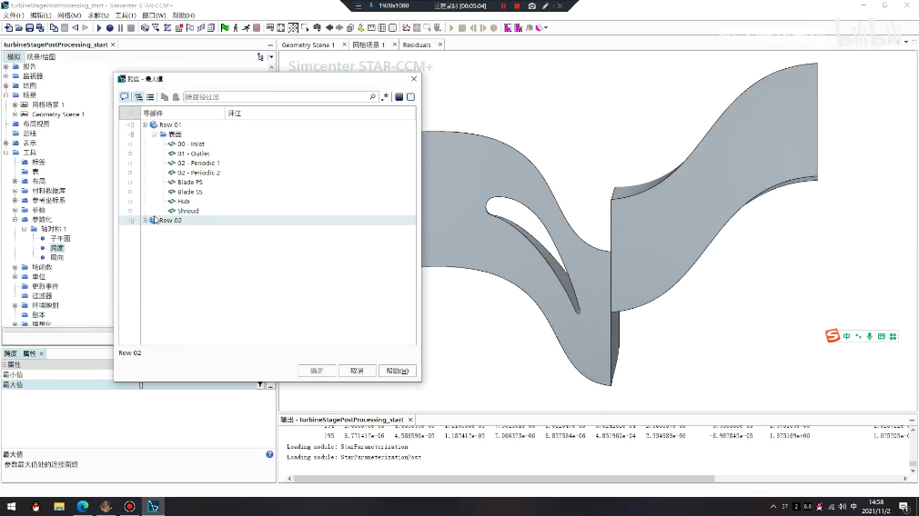Click the New Simulation toolbar icon
This screenshot has width=919, height=516.
tap(8, 27)
